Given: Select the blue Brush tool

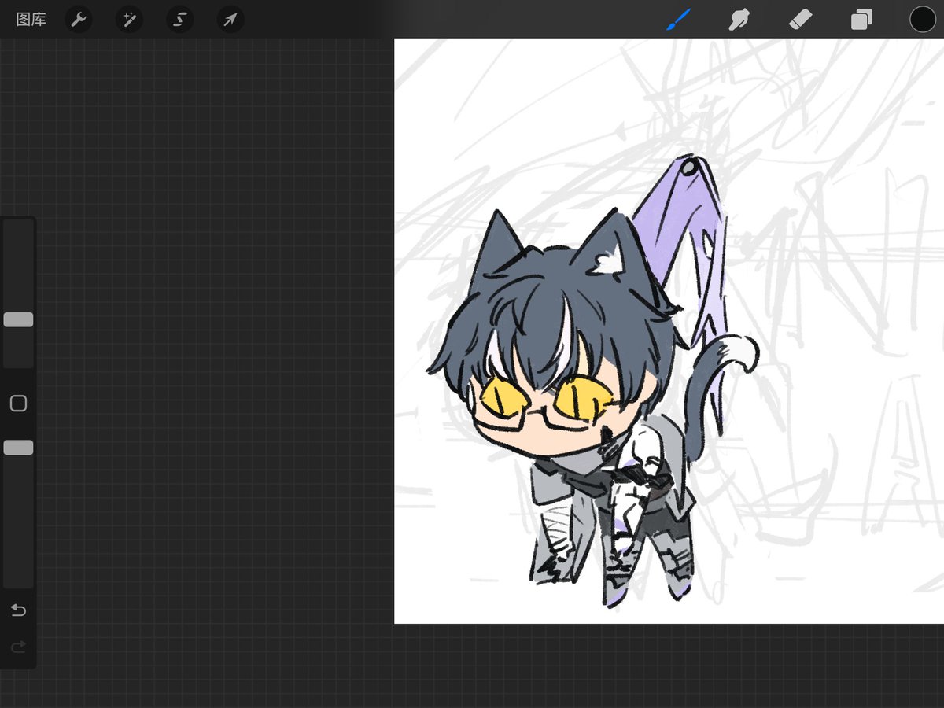Looking at the screenshot, I should (x=678, y=20).
